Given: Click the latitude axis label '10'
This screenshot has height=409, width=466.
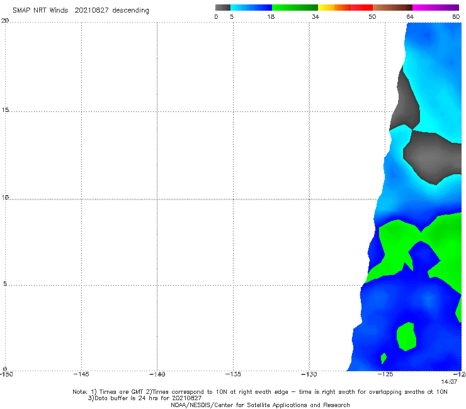Looking at the screenshot, I should [x=5, y=198].
